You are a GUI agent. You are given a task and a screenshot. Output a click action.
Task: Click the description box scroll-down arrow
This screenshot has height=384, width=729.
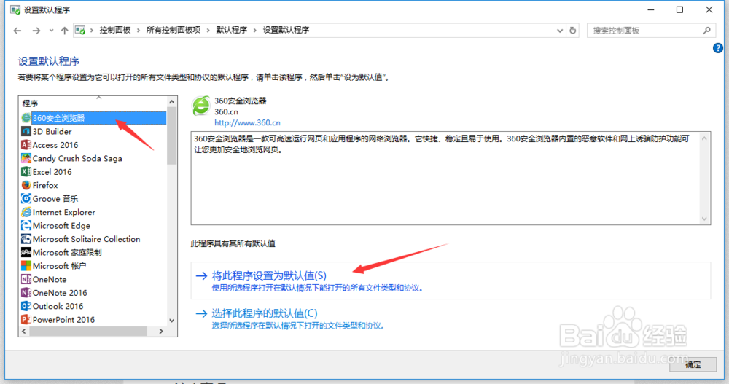(704, 219)
